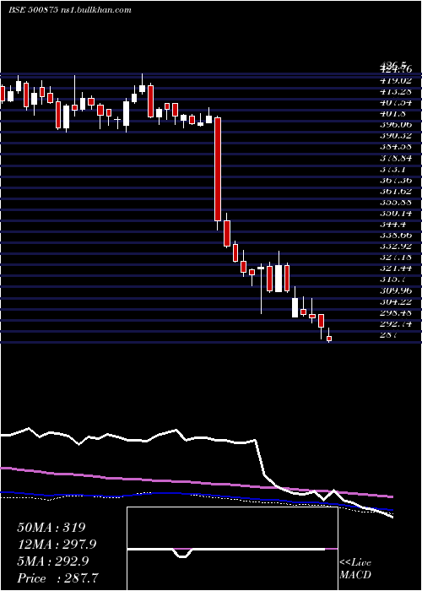Click inside the MACD inset chart box
The image size is (422, 591).
[x=232, y=549]
